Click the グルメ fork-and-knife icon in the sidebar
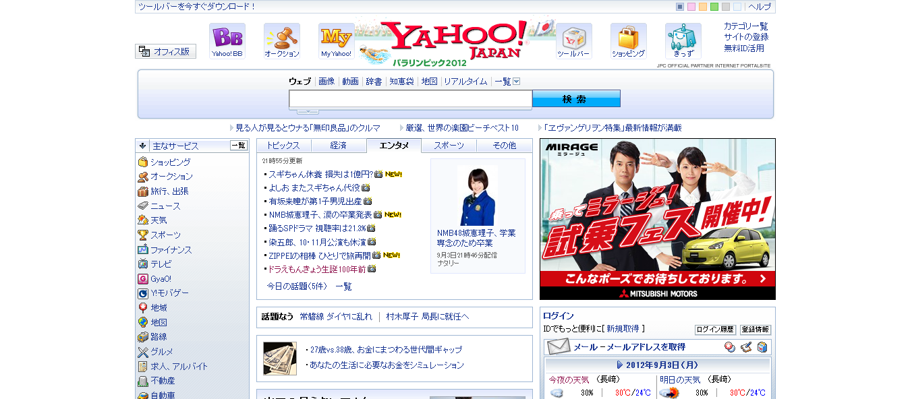This screenshot has height=399, width=910. click(143, 352)
